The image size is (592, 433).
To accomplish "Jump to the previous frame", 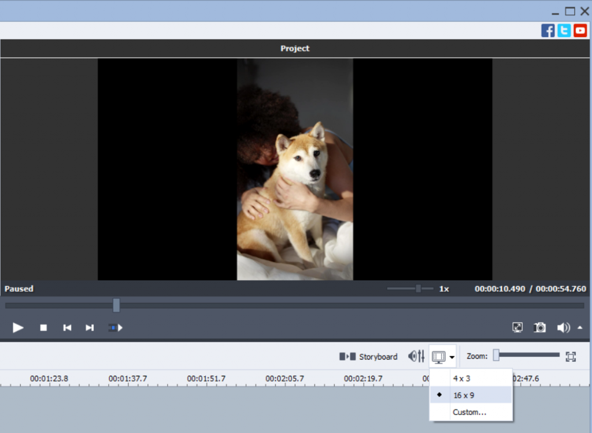I will tap(67, 328).
